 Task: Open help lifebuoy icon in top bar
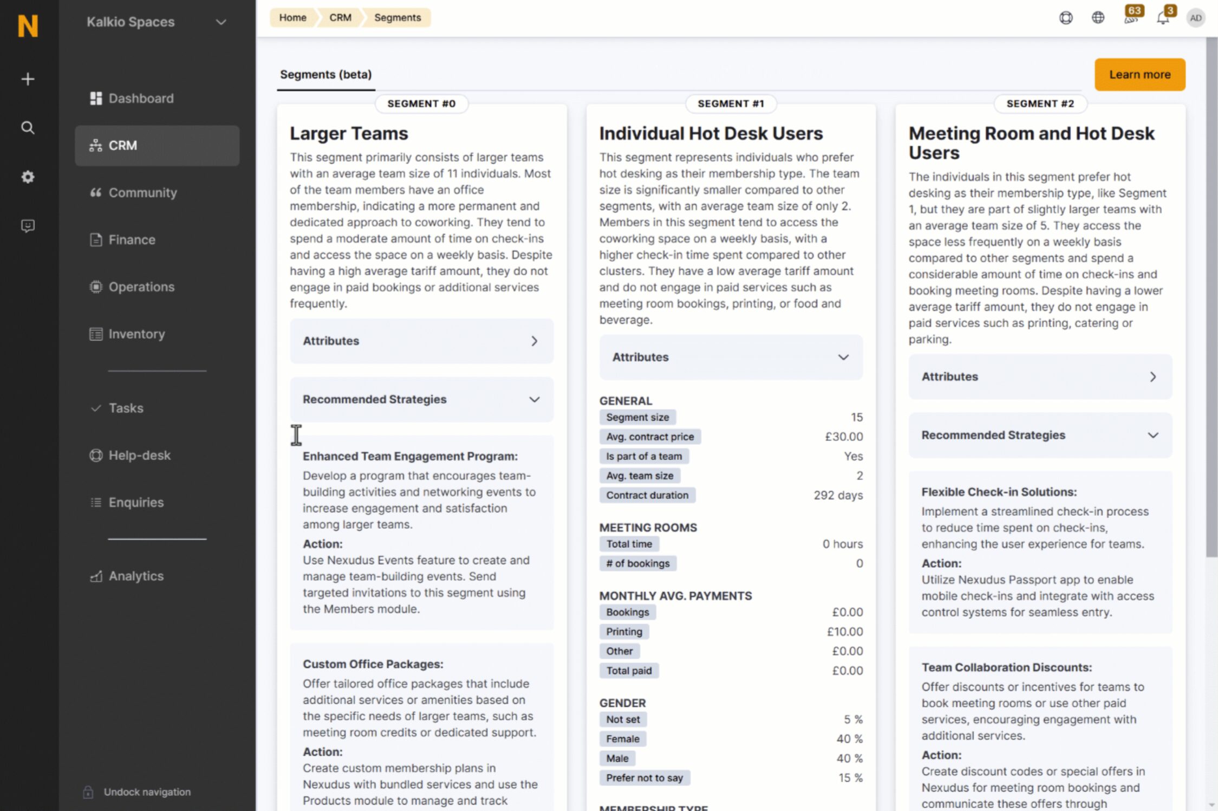[x=1066, y=18]
